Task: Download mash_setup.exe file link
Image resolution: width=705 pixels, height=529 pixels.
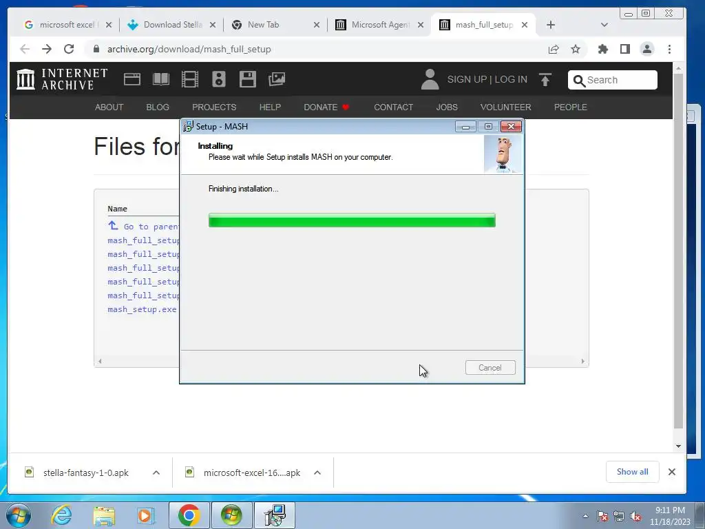Action: point(142,309)
